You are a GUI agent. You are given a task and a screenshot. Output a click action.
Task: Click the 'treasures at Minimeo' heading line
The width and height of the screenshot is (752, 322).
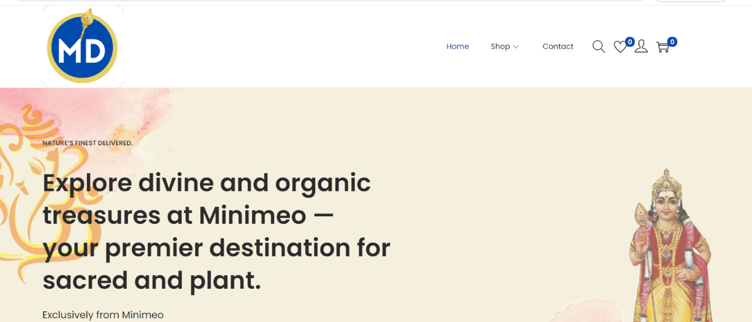(188, 216)
